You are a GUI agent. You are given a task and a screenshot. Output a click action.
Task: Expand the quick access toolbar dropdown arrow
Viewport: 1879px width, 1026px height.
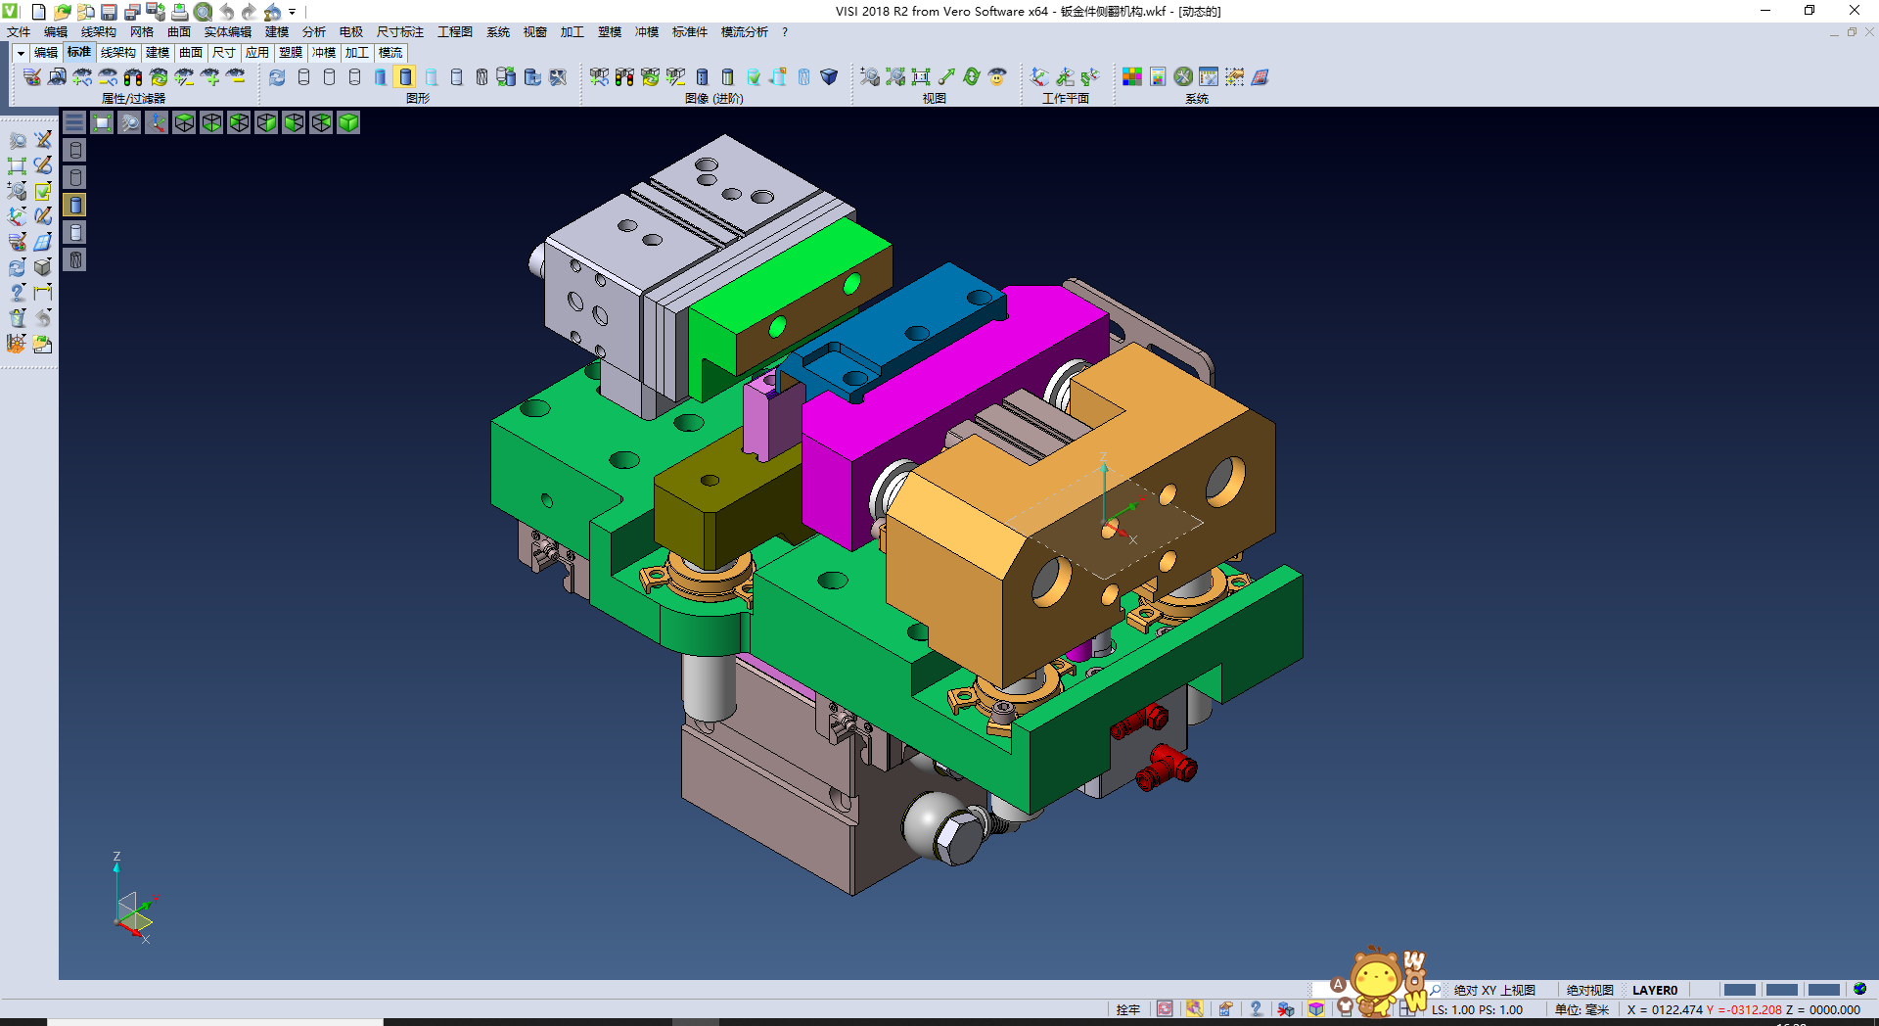[x=292, y=12]
